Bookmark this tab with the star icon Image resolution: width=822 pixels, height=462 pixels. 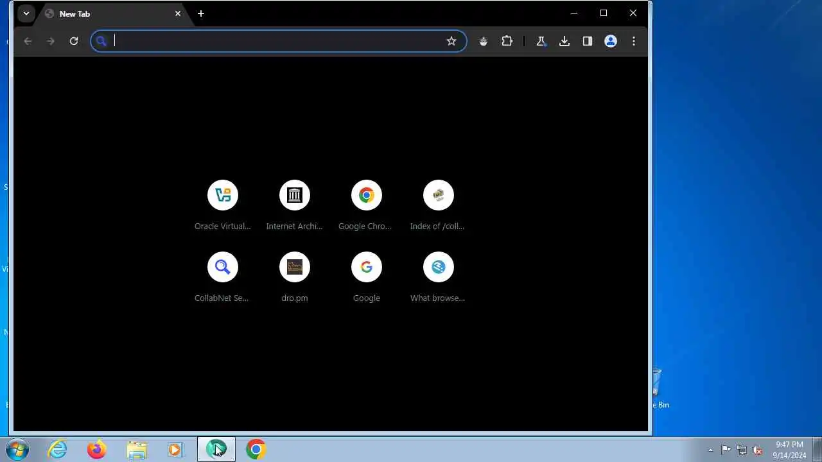[451, 41]
